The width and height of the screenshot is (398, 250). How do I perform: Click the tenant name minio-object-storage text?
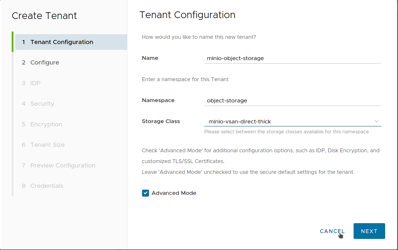coord(235,58)
